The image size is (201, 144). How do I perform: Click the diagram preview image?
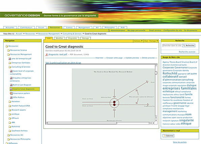coord(113,95)
